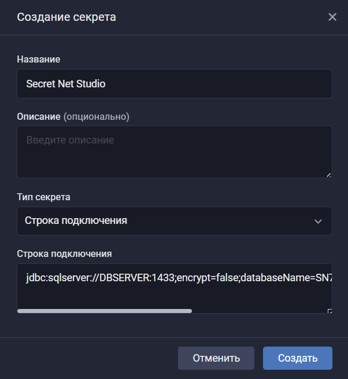The height and width of the screenshot is (379, 348).
Task: Close the Создание секрета dialog
Action: 332,17
